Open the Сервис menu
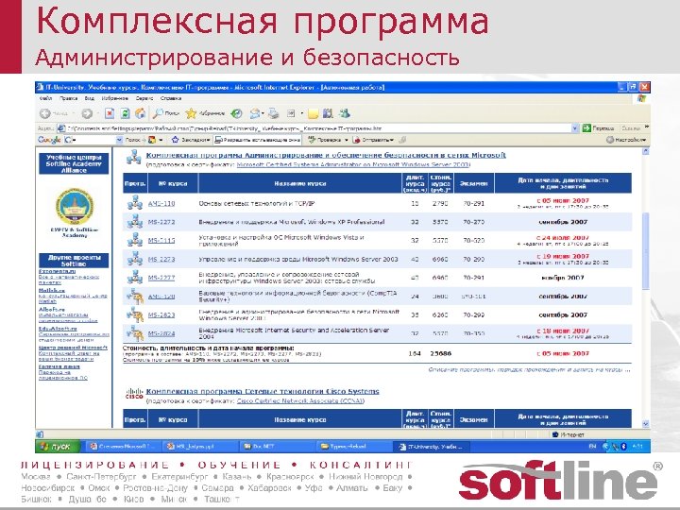This screenshot has width=680, height=510. click(144, 98)
